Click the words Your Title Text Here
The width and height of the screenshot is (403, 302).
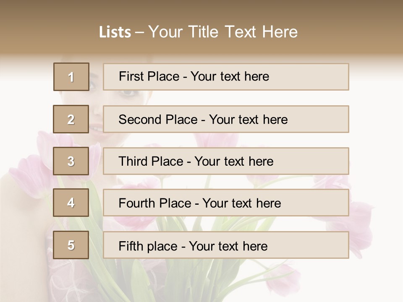tap(223, 32)
